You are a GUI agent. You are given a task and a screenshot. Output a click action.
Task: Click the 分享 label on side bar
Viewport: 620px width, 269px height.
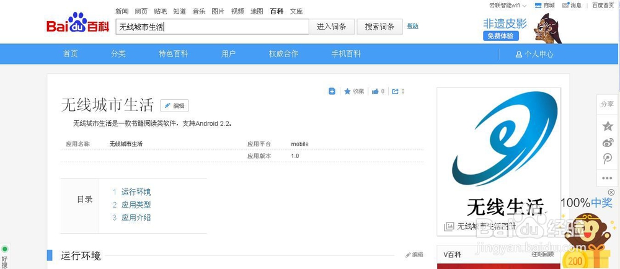pos(608,104)
